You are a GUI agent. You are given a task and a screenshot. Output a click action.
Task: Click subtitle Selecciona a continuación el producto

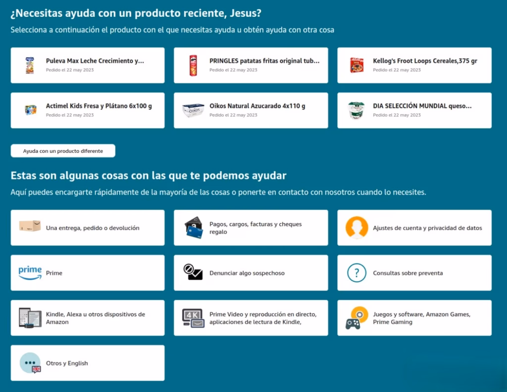172,30
